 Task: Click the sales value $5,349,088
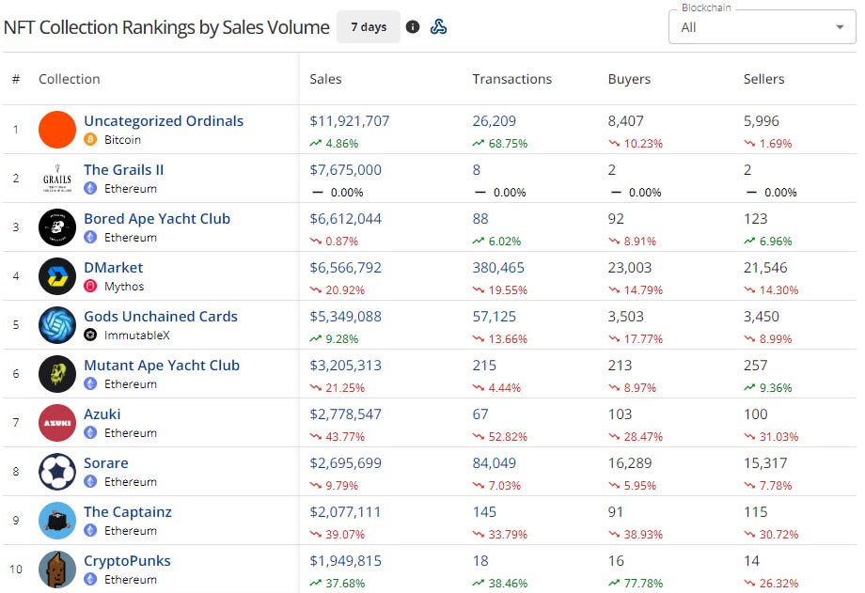[345, 317]
